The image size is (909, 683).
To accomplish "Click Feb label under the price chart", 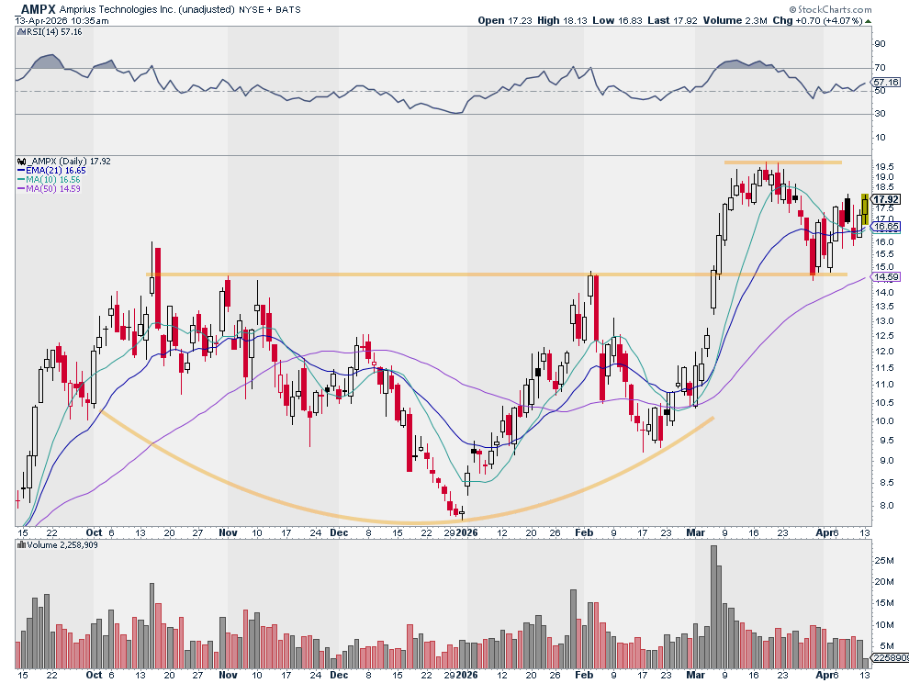I will click(584, 532).
